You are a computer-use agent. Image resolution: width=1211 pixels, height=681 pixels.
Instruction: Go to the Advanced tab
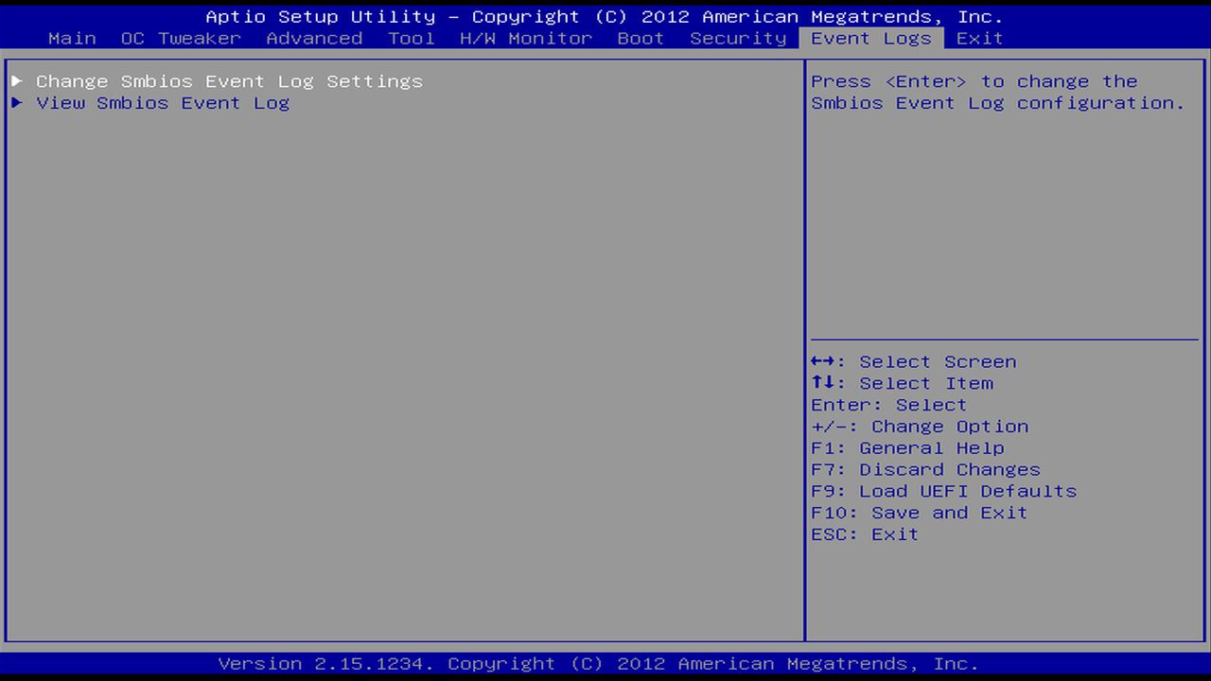click(314, 39)
